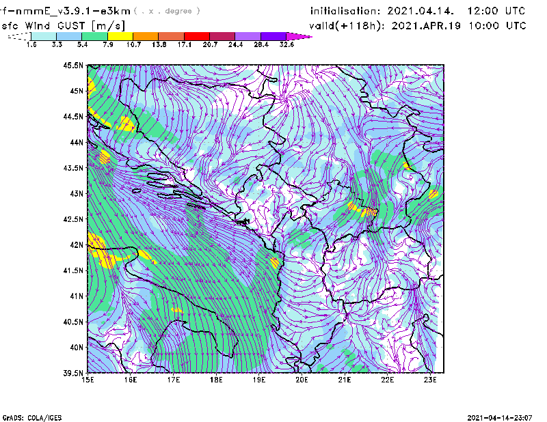Click the 43N latitude label
Screen dimensions: 547x422
pyautogui.click(x=77, y=193)
